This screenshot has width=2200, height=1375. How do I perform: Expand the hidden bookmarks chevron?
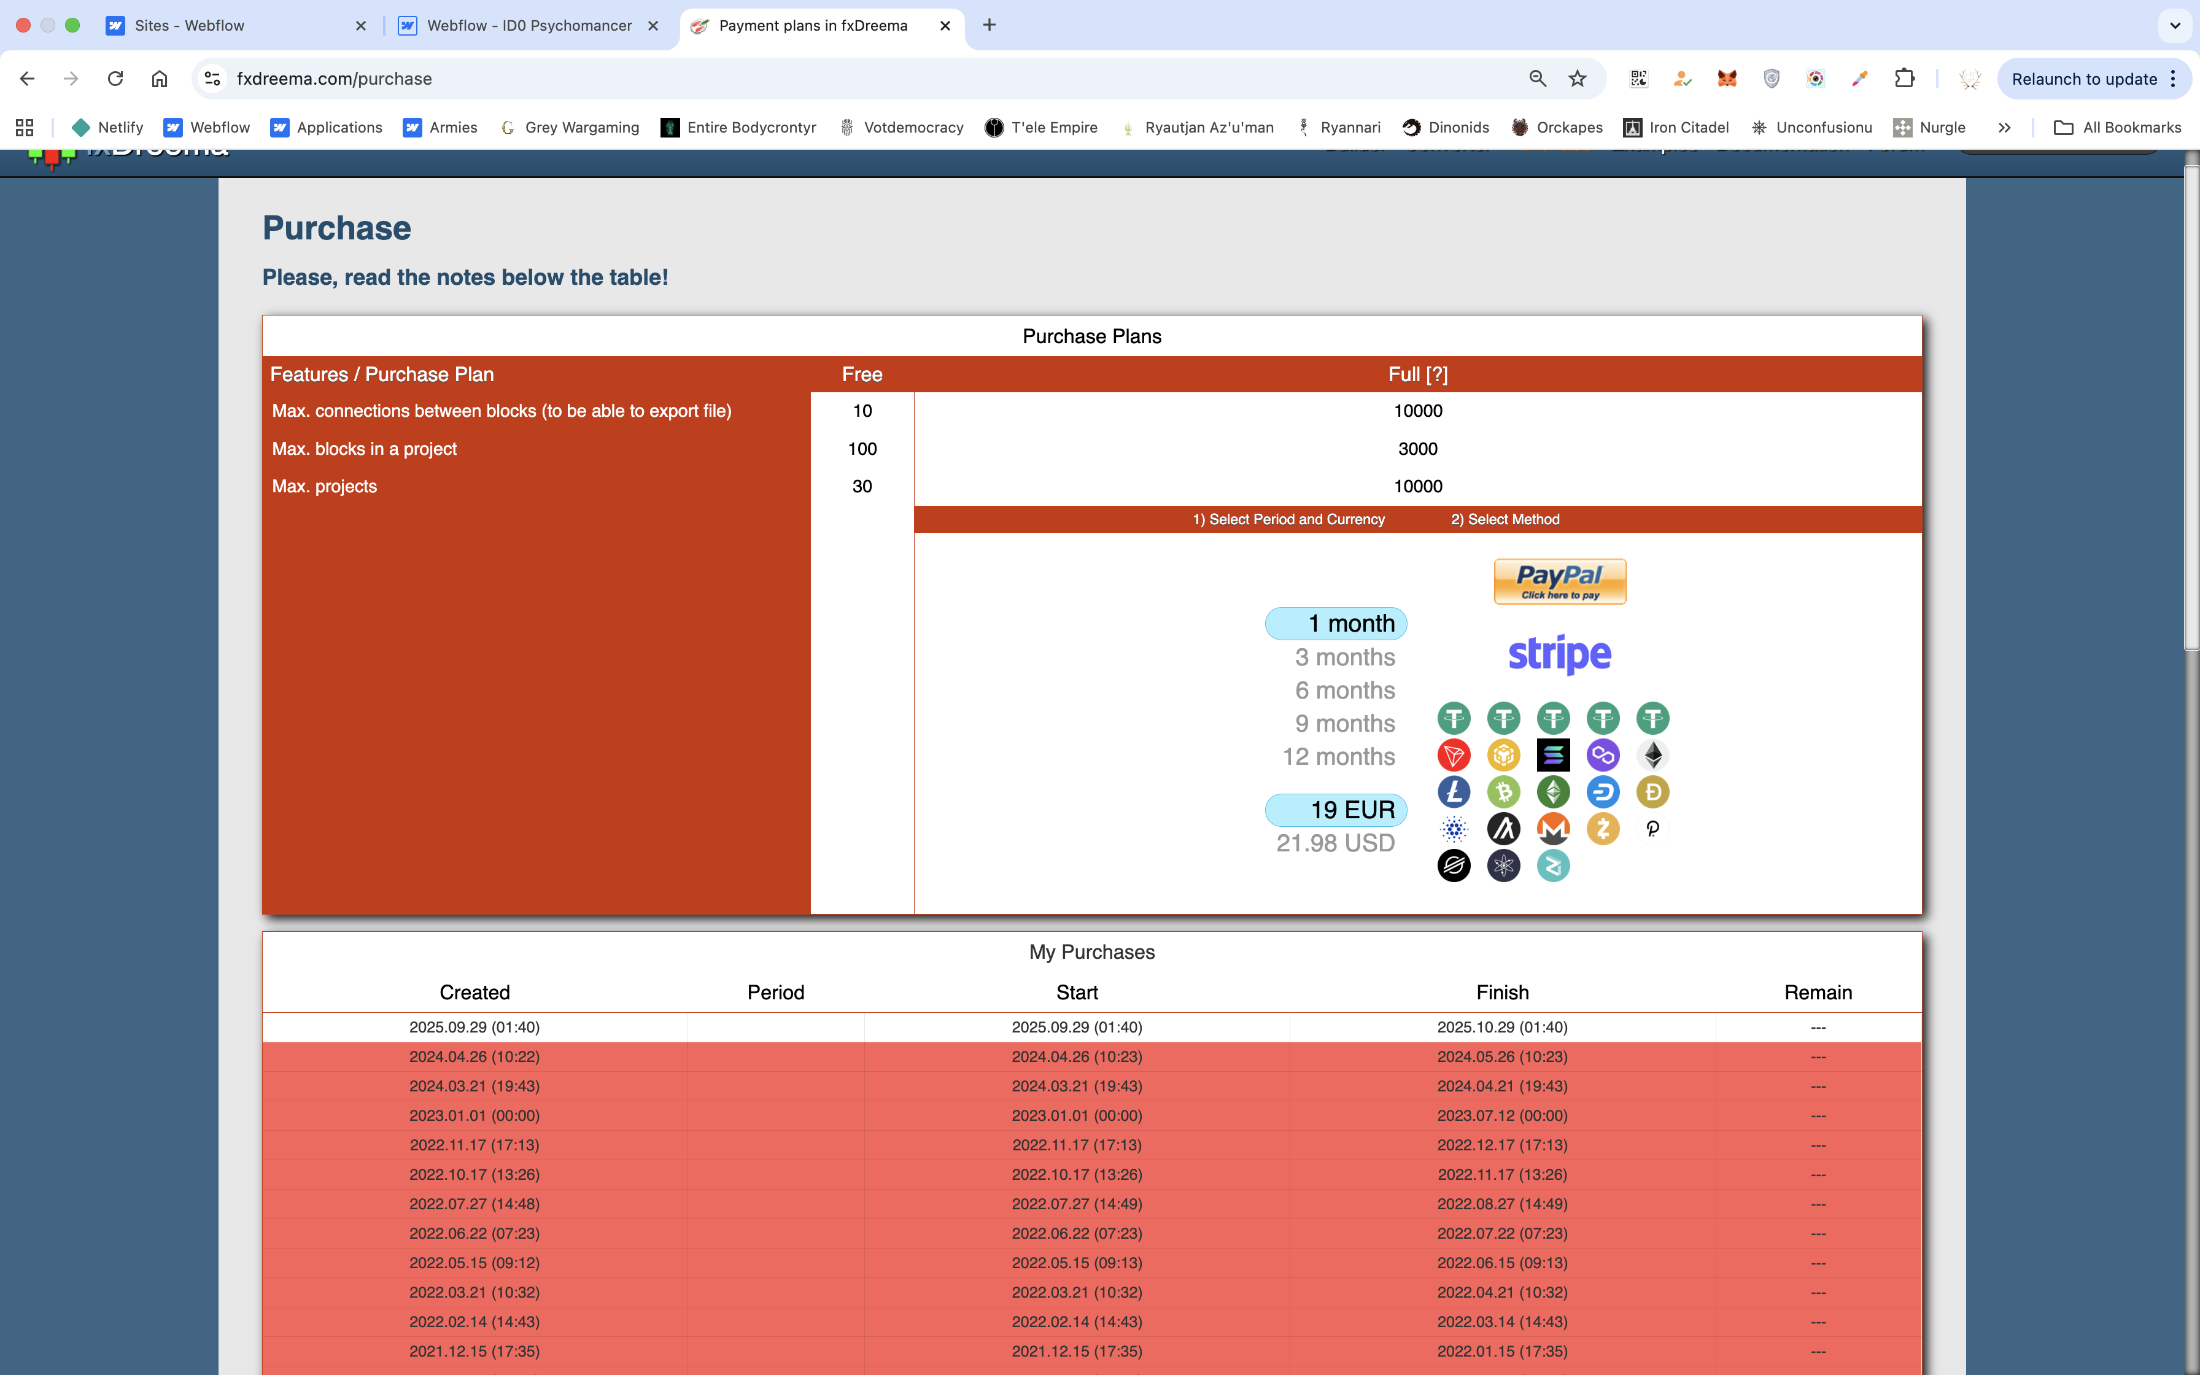click(x=2004, y=127)
